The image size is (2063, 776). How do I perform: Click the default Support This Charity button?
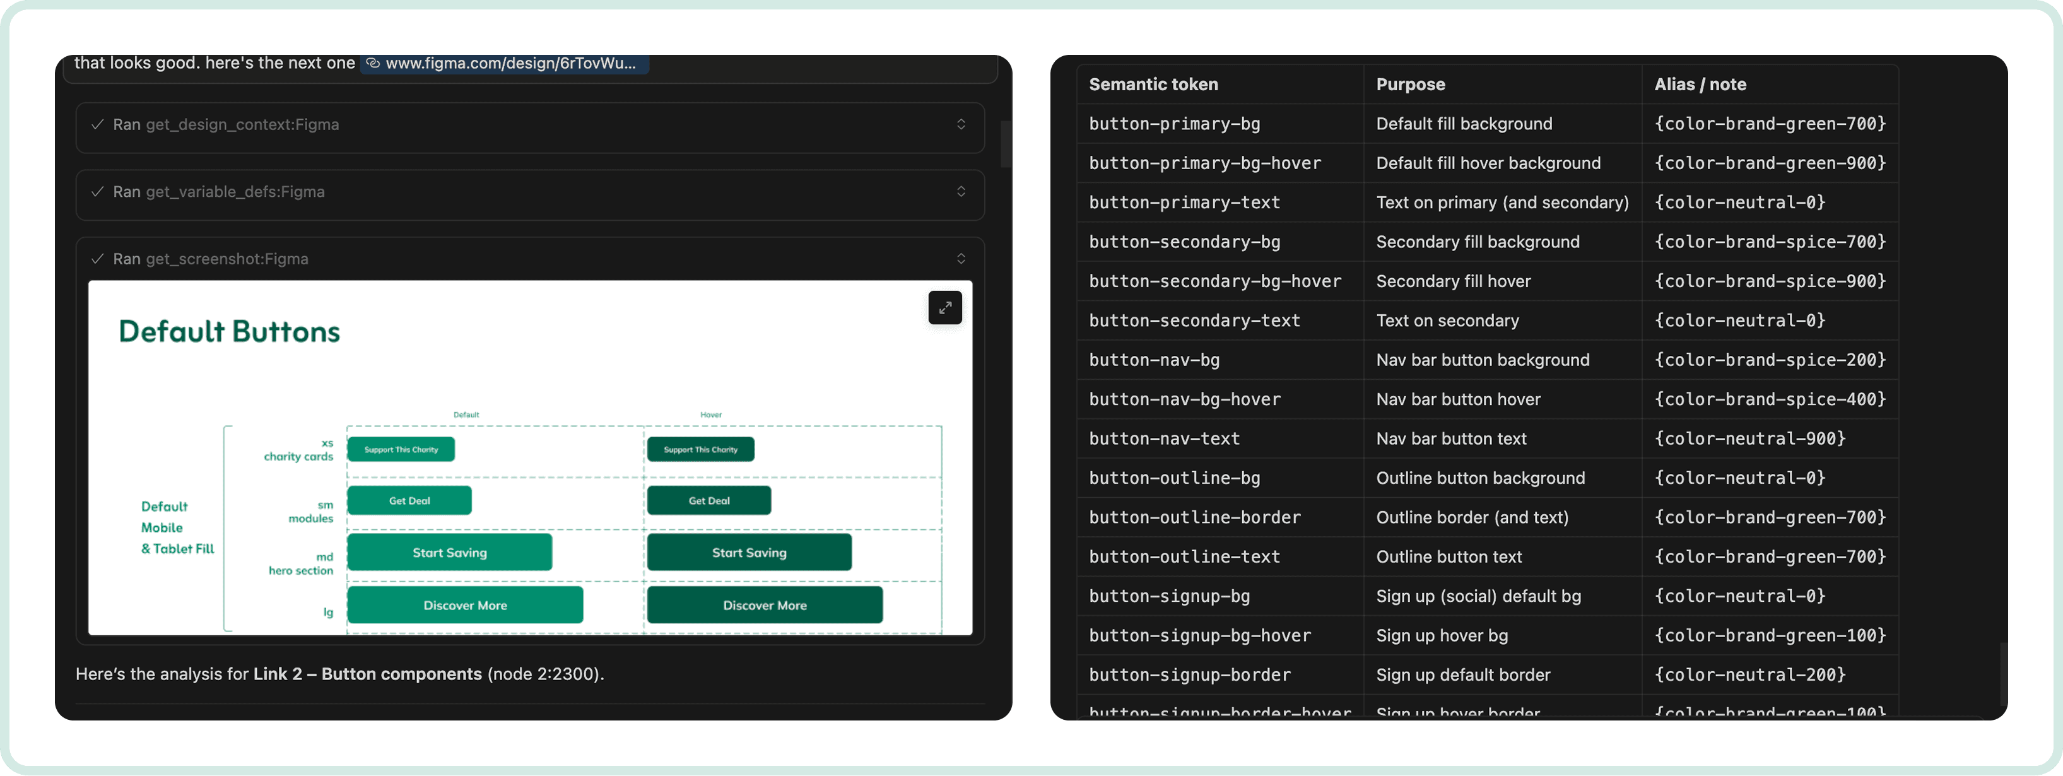coord(401,449)
